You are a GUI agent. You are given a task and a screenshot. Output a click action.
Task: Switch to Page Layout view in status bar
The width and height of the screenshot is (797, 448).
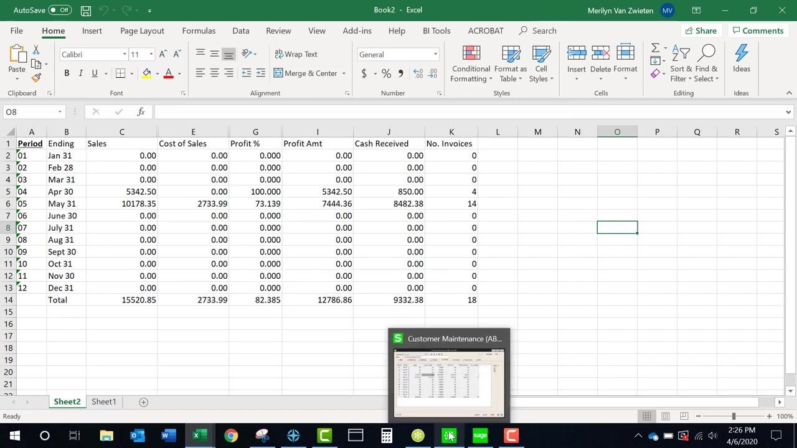click(x=666, y=416)
